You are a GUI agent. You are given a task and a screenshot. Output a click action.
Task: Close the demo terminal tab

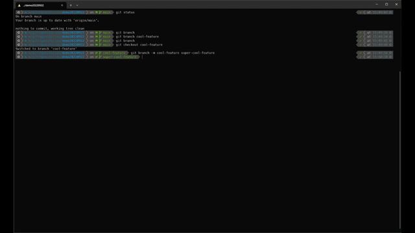click(62, 5)
